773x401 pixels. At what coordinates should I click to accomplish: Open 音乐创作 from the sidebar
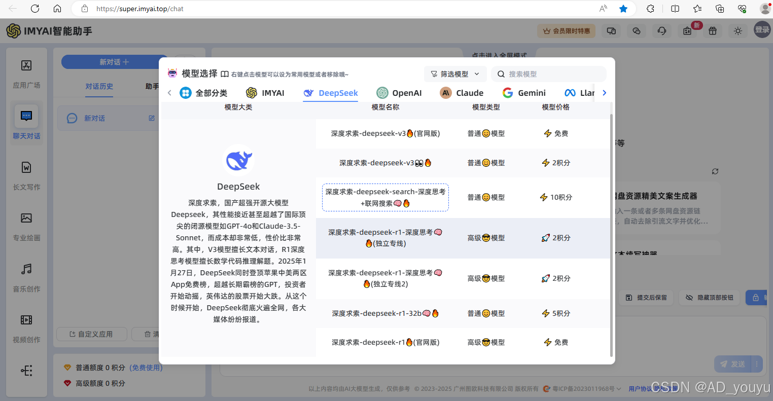26,269
